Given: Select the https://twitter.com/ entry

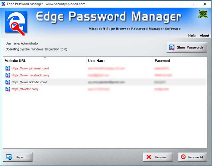Looking at the screenshot, I should click(25, 89).
